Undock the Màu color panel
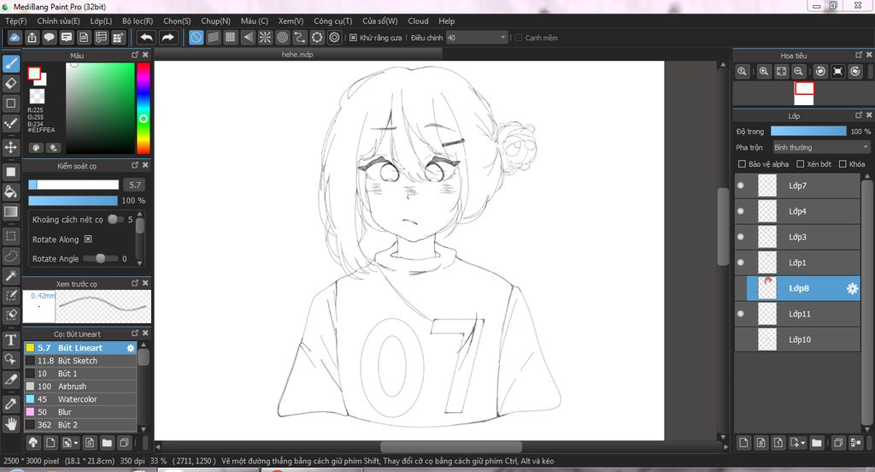The image size is (875, 472). coord(134,55)
